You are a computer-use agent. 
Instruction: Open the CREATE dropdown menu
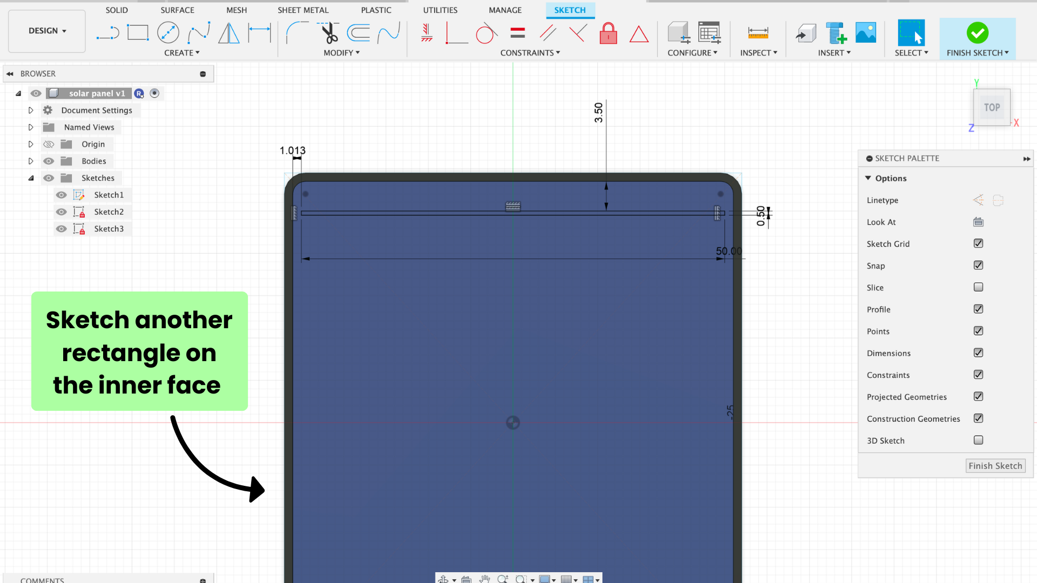pyautogui.click(x=182, y=53)
